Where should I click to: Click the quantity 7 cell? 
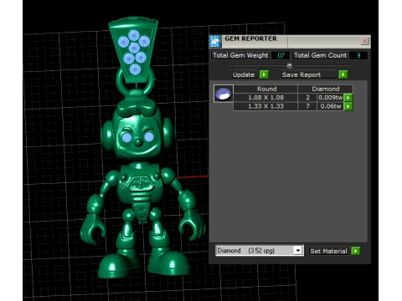click(x=307, y=106)
